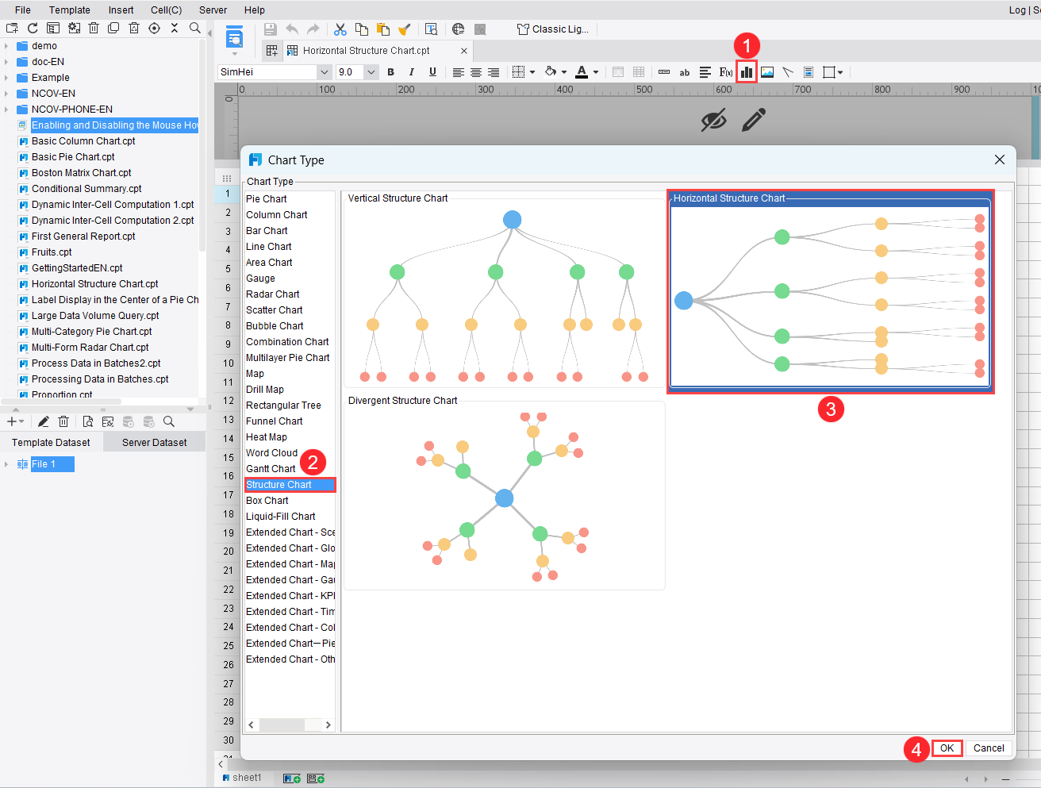
Task: Expand the NCOV-EN folder
Action: coord(7,94)
